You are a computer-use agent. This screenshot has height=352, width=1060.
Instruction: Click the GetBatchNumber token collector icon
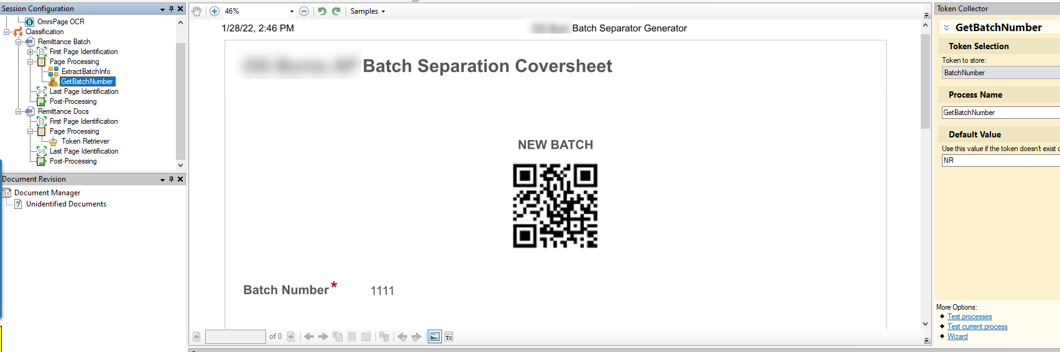(53, 81)
